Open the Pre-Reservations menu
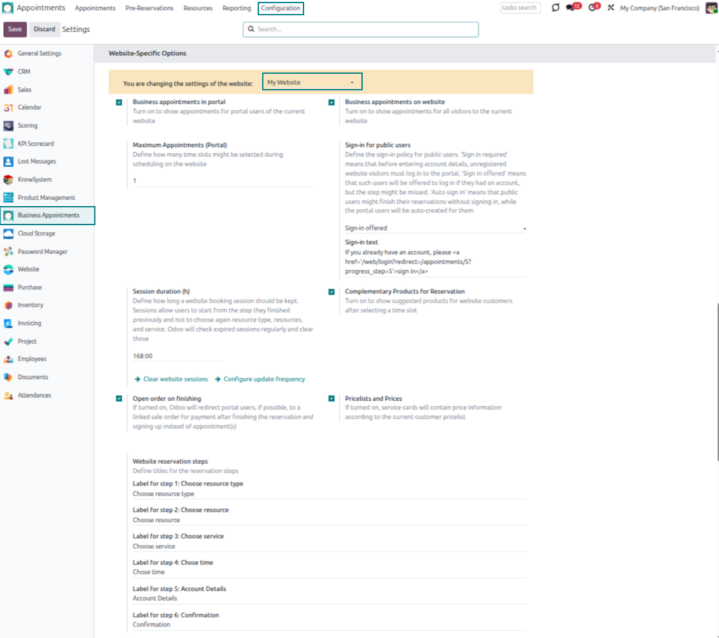The width and height of the screenshot is (719, 638). coord(150,8)
